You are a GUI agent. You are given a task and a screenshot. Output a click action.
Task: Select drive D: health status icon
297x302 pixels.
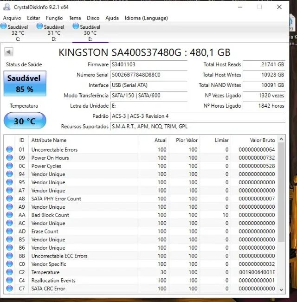39,26
